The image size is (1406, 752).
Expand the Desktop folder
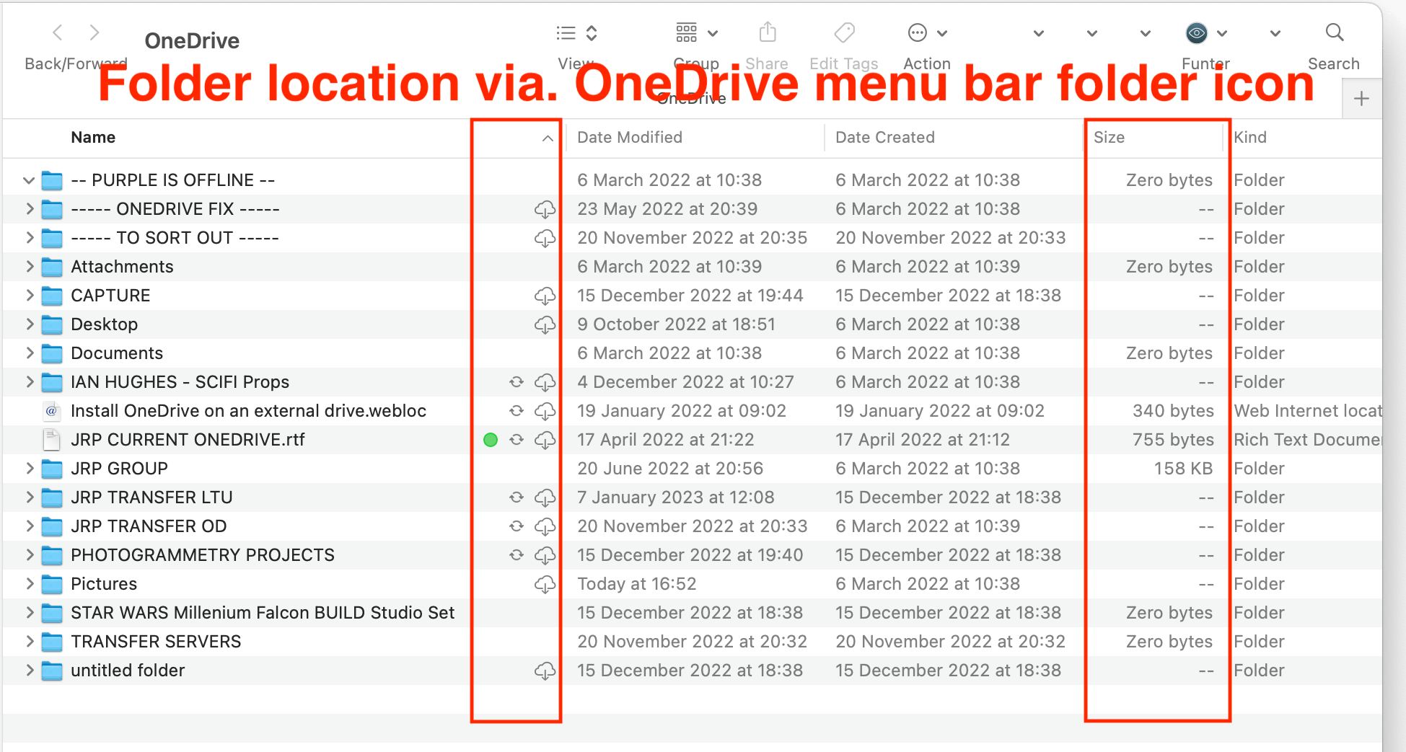pos(29,324)
